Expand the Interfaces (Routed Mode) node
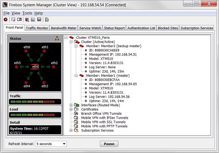 71,105
